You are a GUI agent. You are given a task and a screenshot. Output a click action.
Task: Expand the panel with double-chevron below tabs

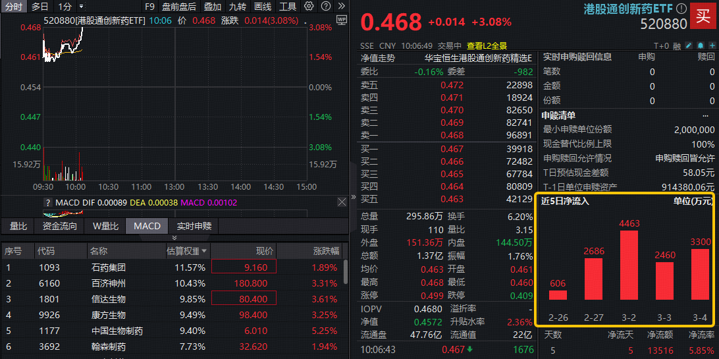click(174, 238)
